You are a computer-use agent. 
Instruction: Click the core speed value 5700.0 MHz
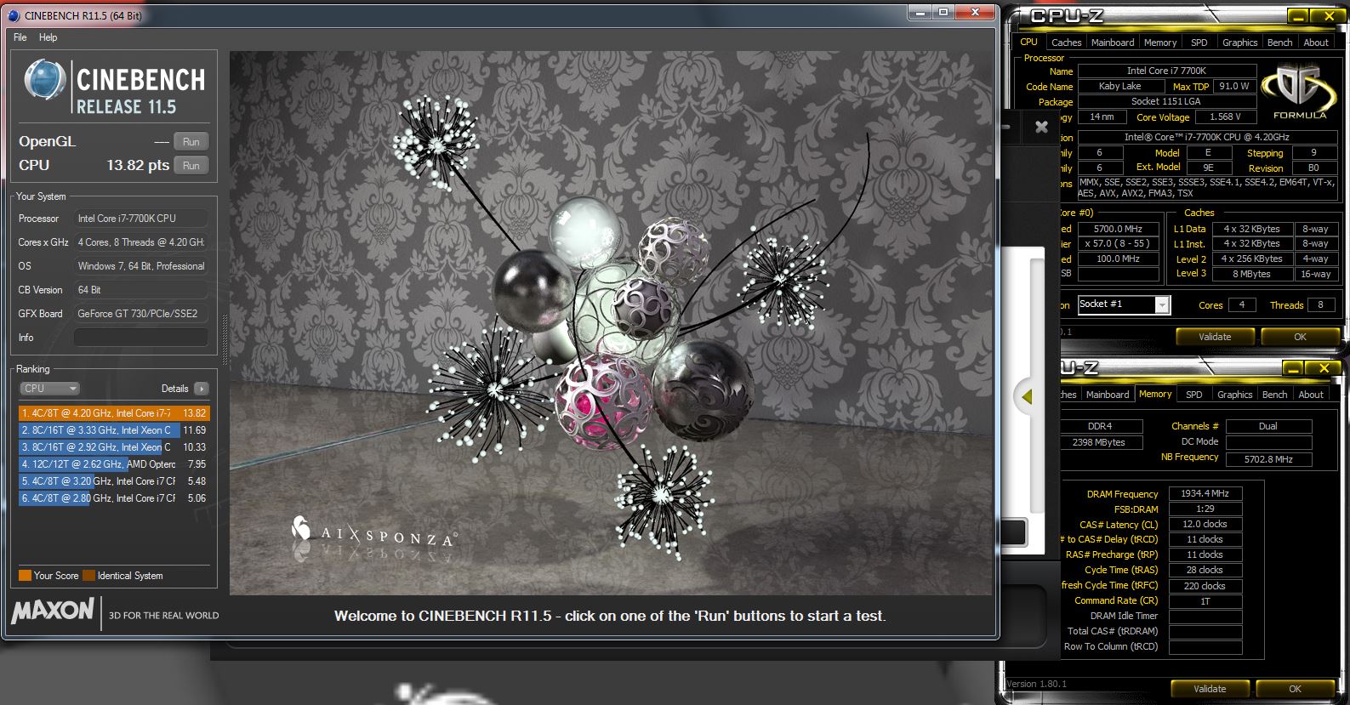click(x=1118, y=229)
